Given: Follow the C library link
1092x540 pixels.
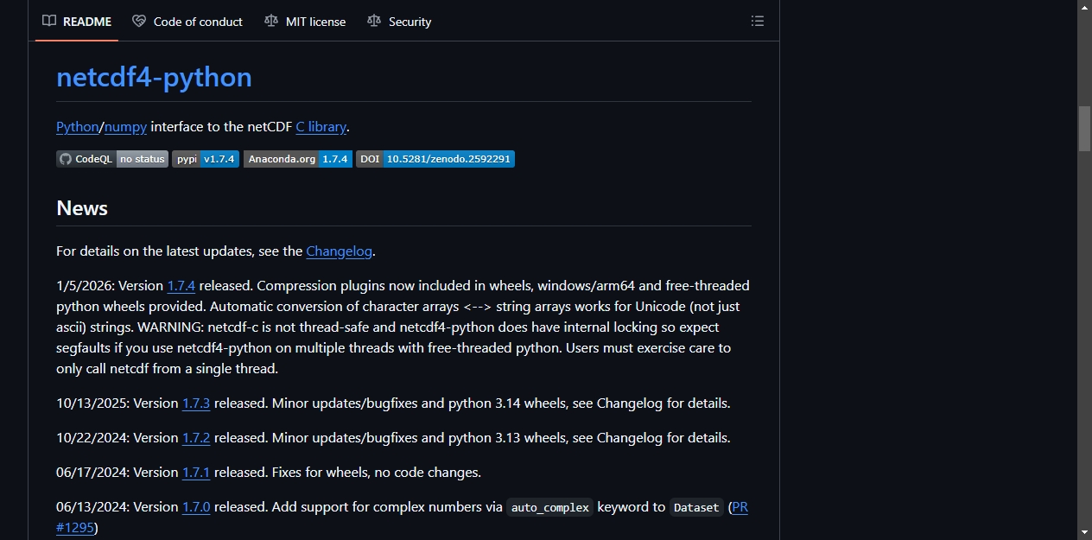Looking at the screenshot, I should point(321,126).
